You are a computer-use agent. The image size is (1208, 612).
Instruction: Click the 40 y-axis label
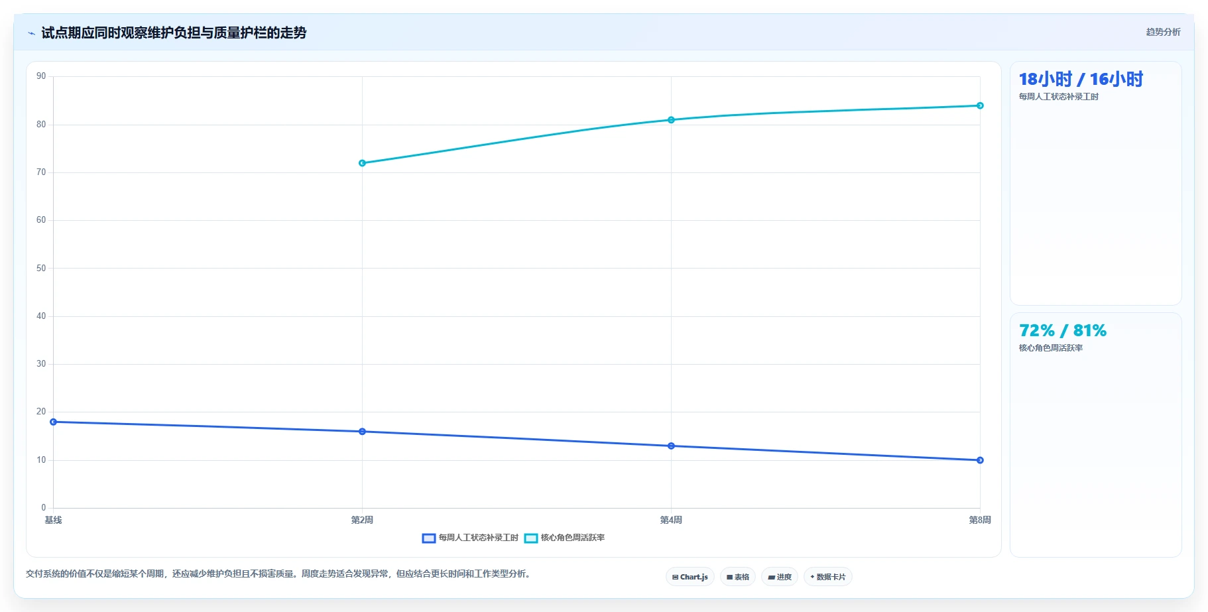(41, 316)
